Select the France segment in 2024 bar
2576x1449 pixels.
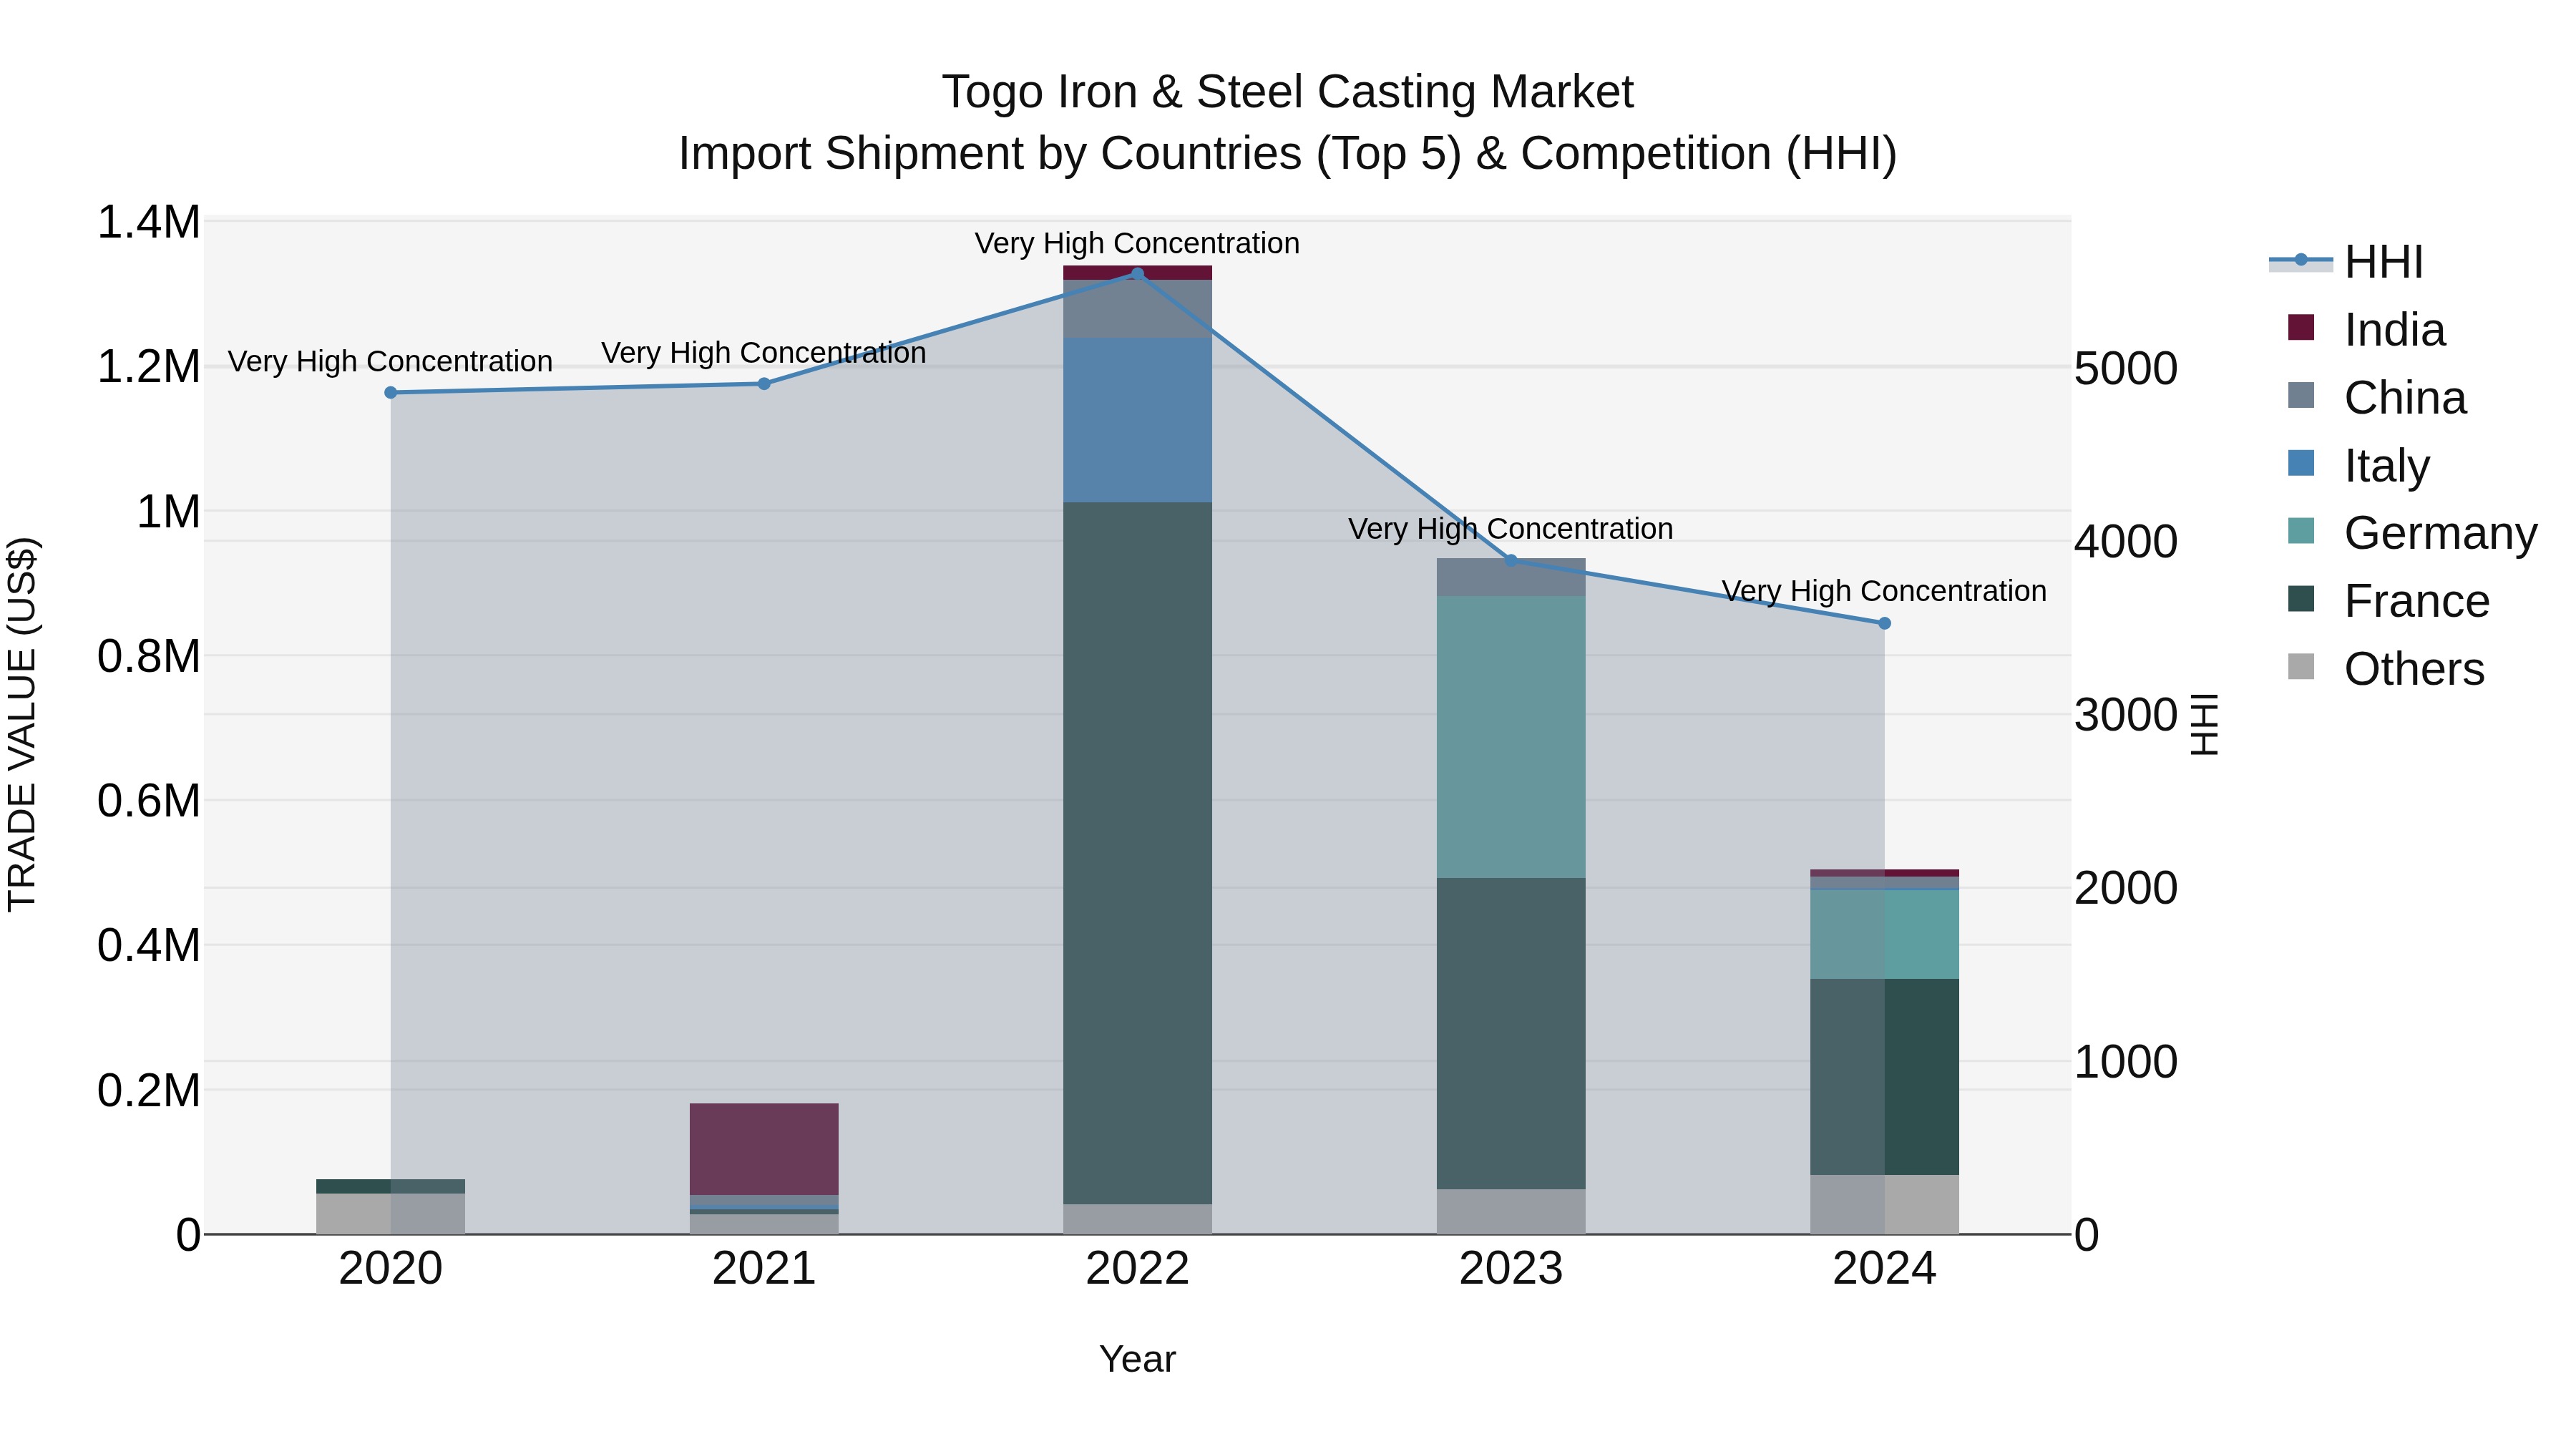1884,1077
